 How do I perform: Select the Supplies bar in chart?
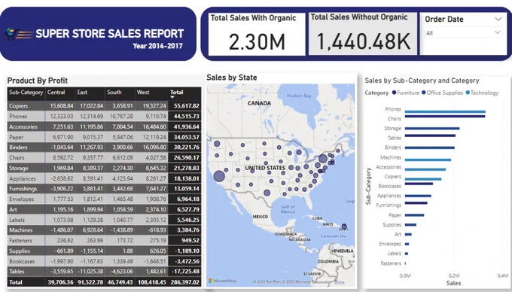coord(410,224)
